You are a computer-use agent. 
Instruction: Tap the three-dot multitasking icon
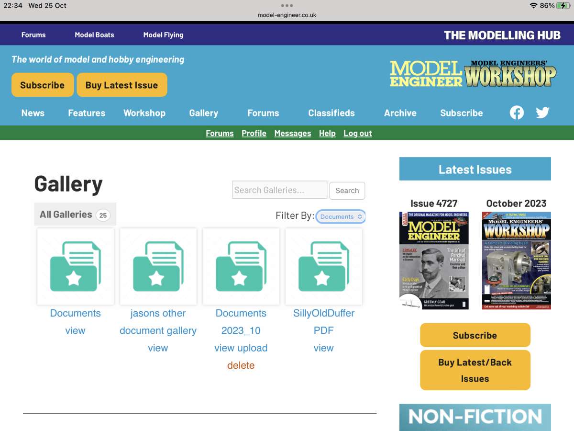coord(287,6)
